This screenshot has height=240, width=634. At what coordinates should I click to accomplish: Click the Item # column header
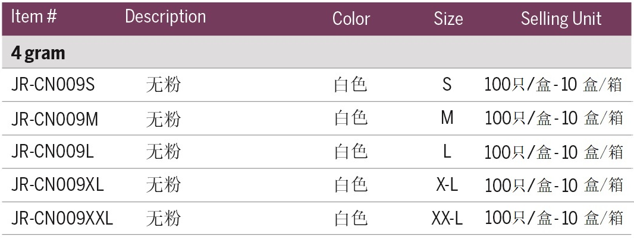click(x=34, y=17)
